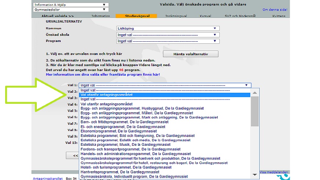320x180 pixels.
Task: Switch to the Studievägsval tab
Action: tap(136, 16)
